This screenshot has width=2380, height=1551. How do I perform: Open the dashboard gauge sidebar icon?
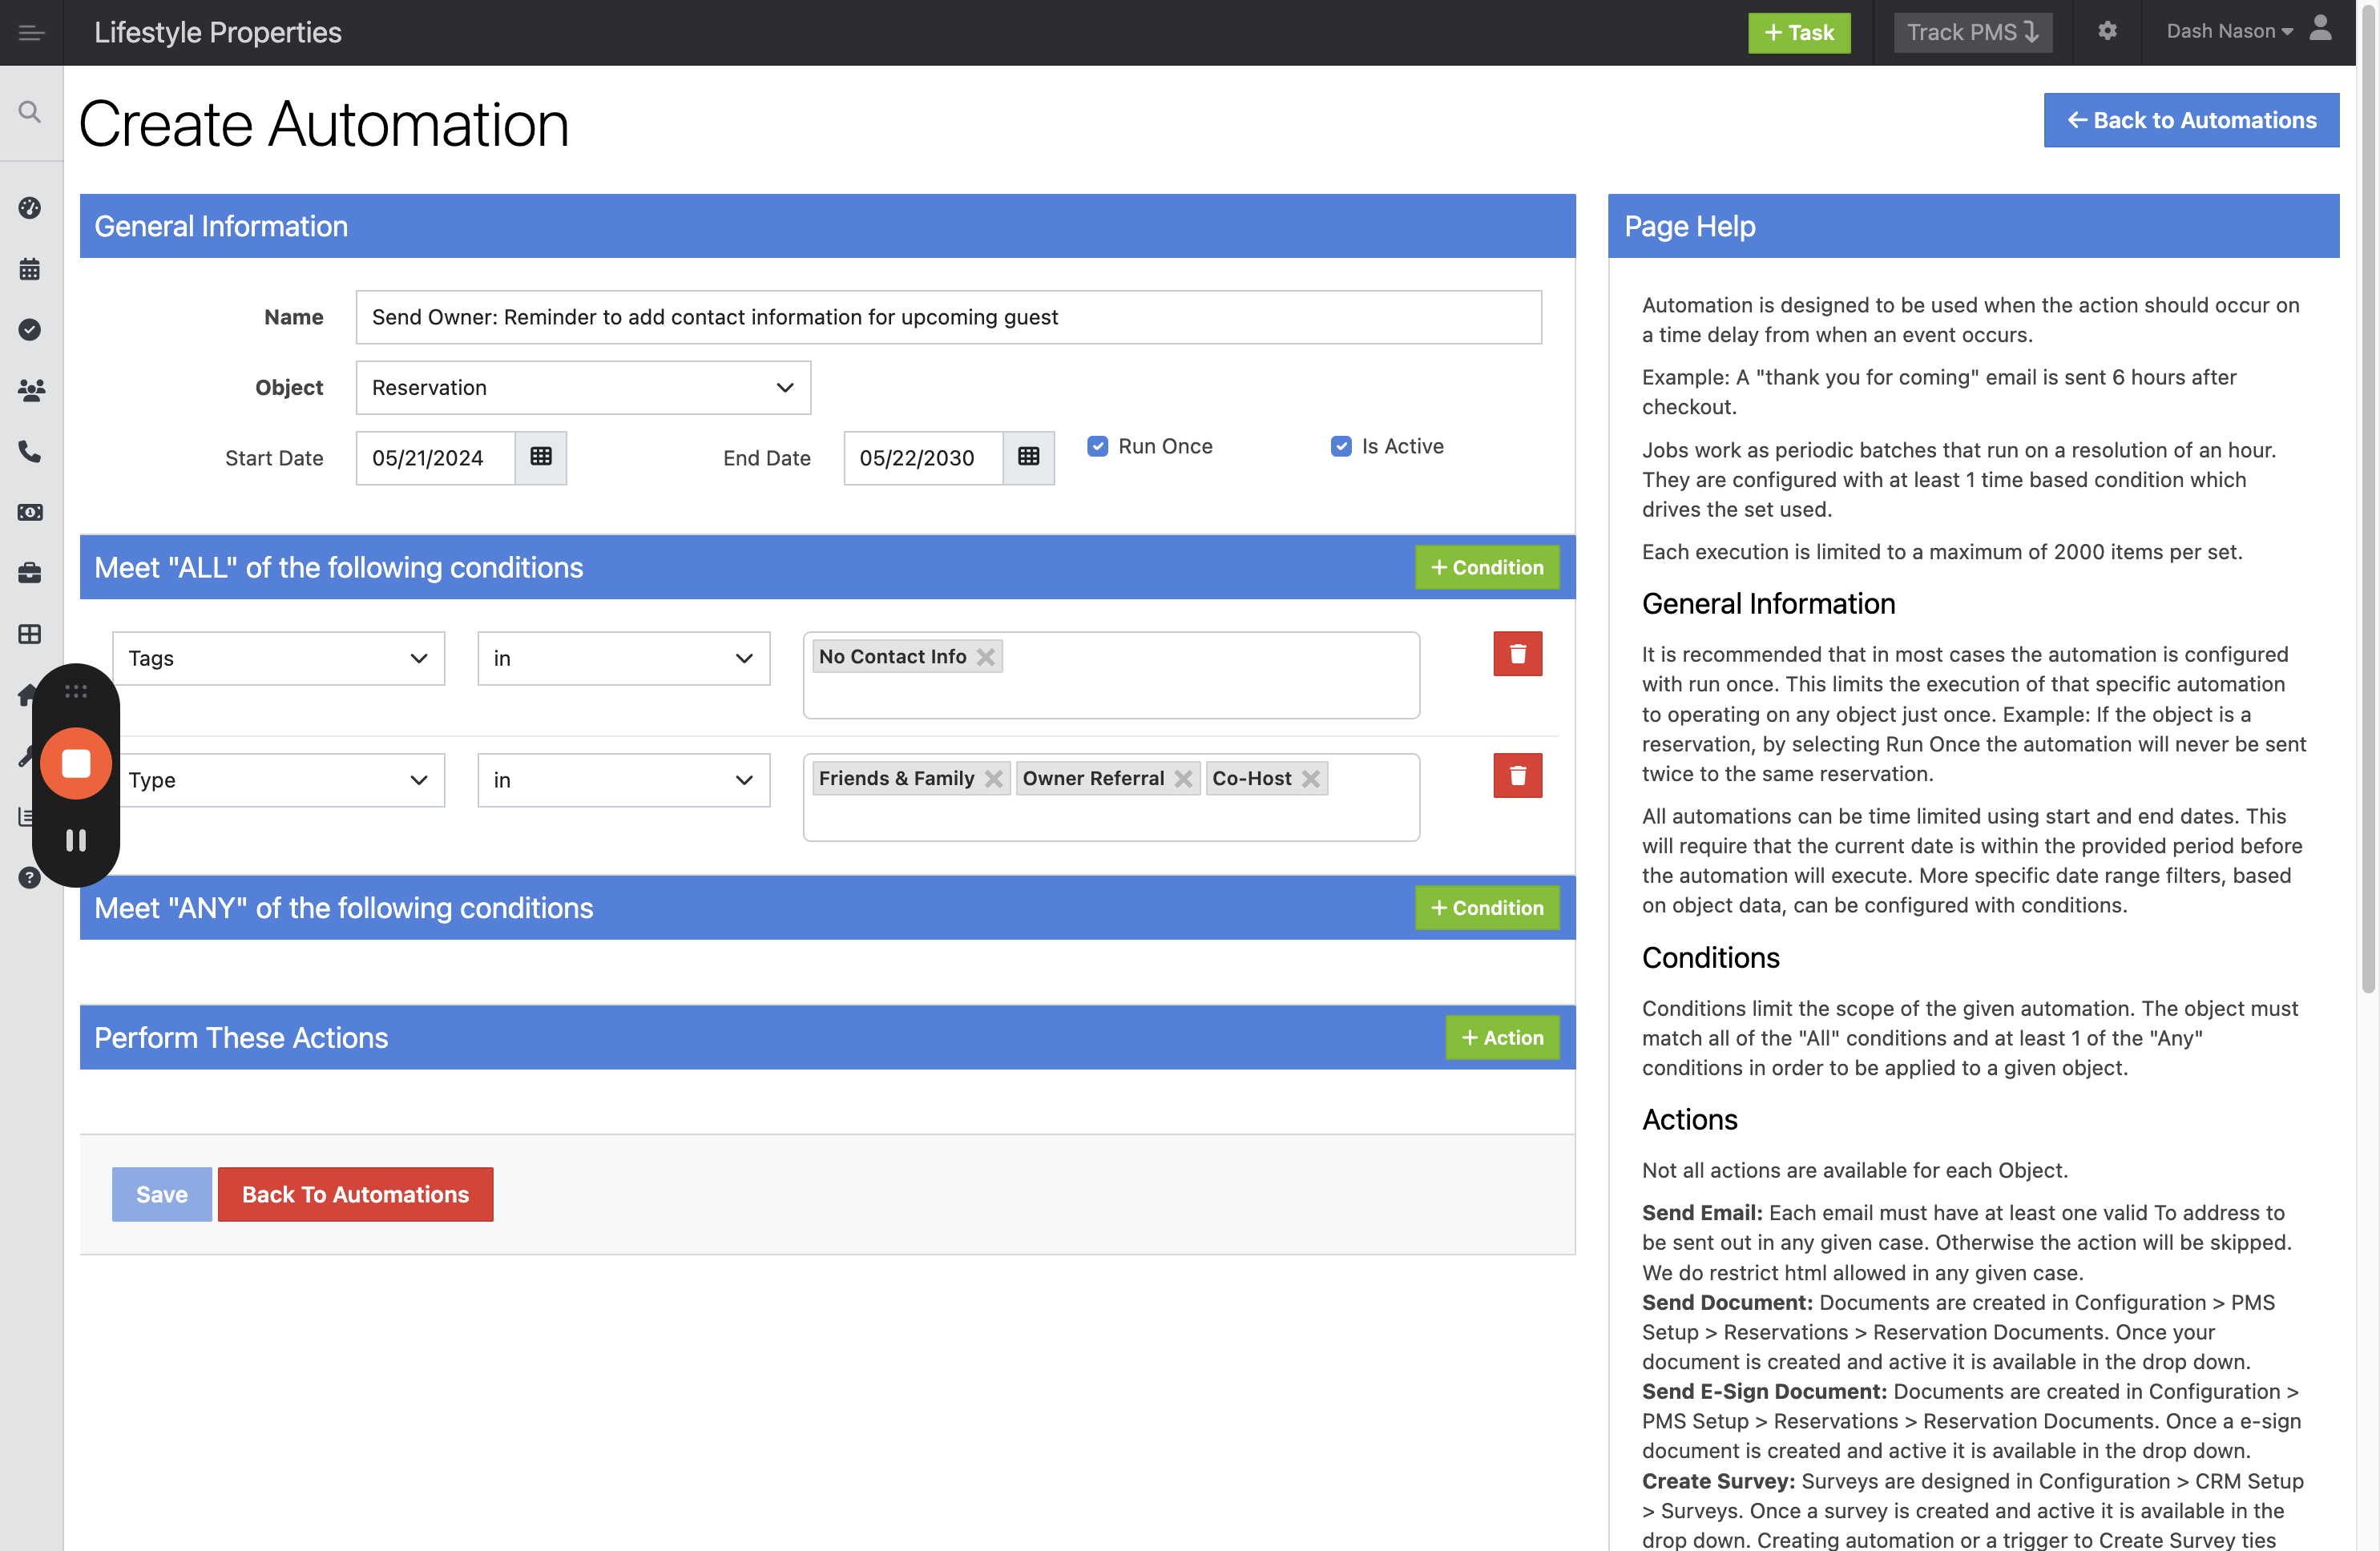tap(30, 208)
